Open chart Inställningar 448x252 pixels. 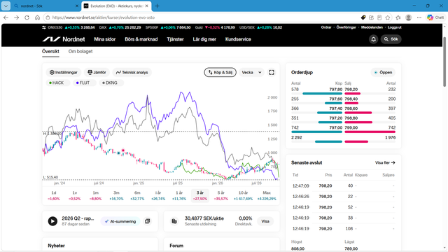(x=64, y=72)
